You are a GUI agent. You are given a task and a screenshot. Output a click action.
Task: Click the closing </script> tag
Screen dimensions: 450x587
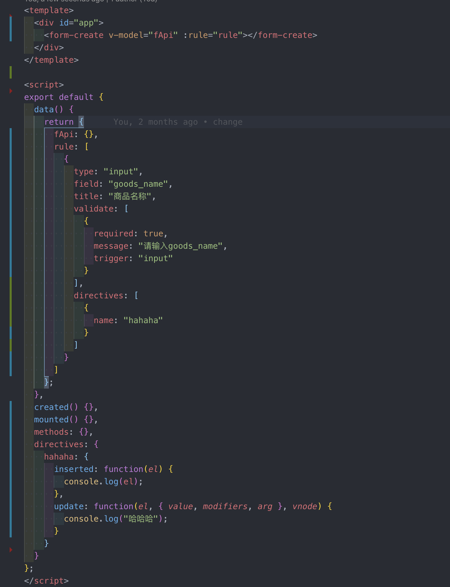coord(46,581)
